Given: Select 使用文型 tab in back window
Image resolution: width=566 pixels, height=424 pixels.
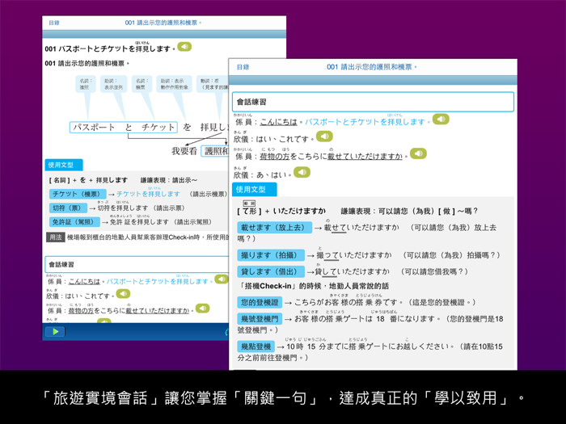Looking at the screenshot, I should (x=64, y=165).
